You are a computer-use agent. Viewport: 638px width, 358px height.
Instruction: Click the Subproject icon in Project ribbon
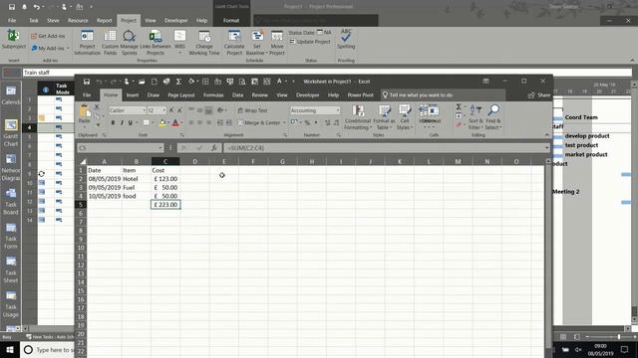[x=13, y=40]
